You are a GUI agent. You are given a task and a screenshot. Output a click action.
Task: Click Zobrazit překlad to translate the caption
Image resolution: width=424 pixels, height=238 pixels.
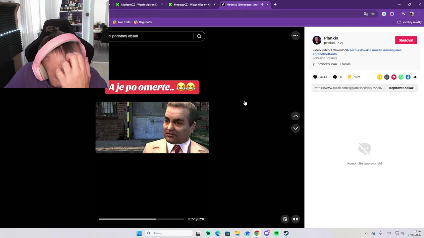[x=324, y=58]
